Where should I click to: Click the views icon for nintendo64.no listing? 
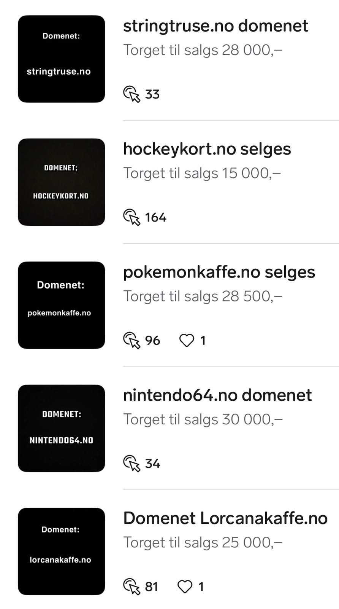click(x=131, y=463)
